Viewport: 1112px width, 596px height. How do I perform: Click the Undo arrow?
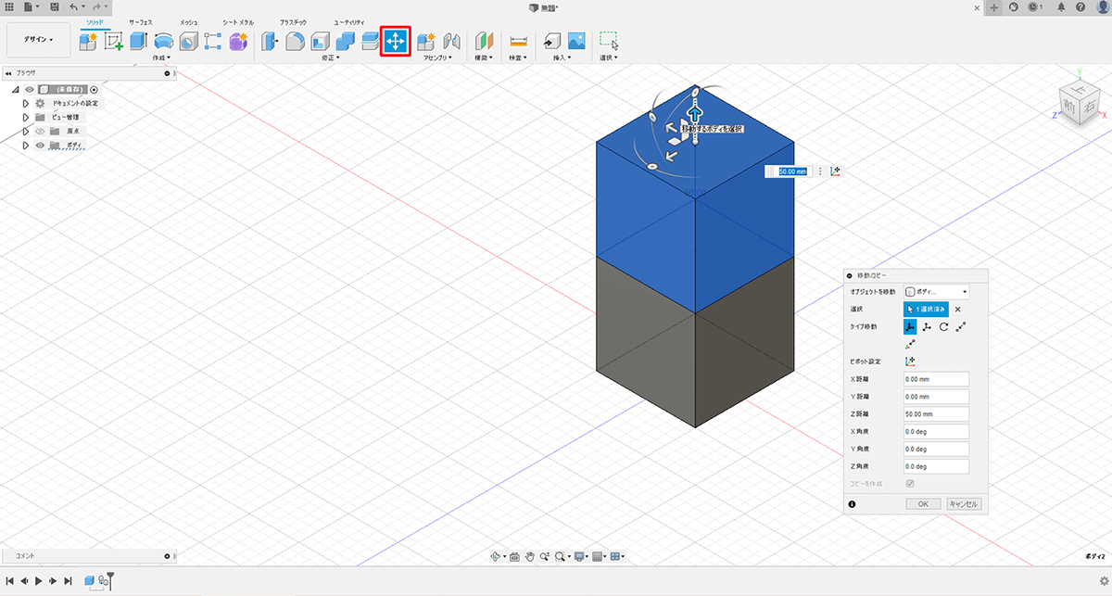74,7
